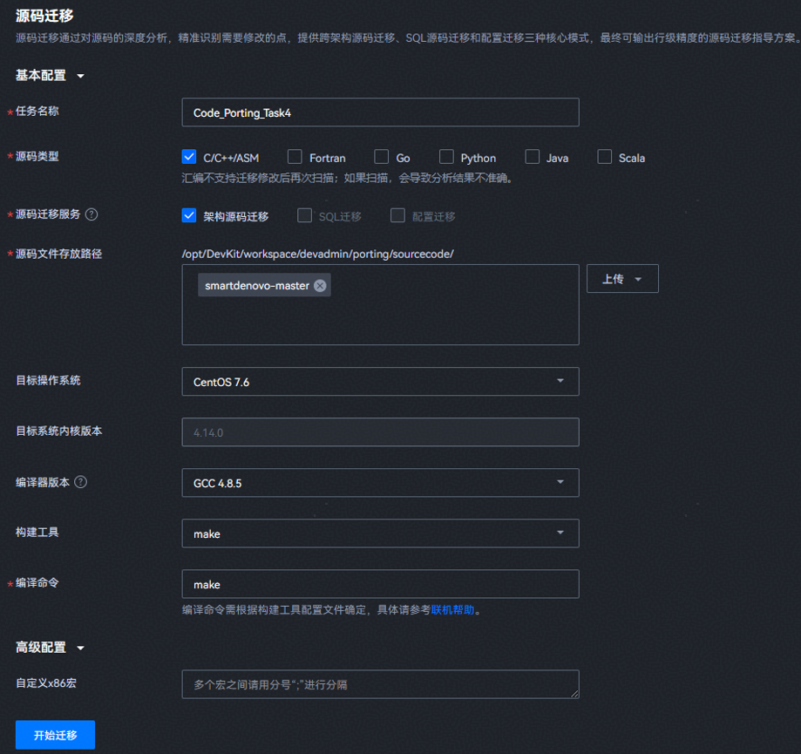Click the 任务名称 input field
Image resolution: width=801 pixels, height=754 pixels.
tap(380, 112)
